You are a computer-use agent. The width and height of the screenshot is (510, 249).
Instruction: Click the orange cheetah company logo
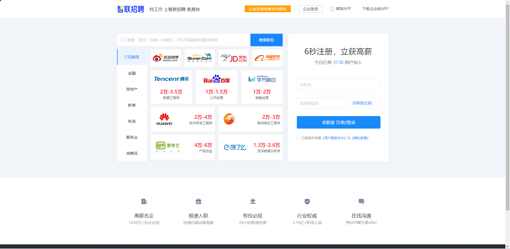[x=229, y=119]
